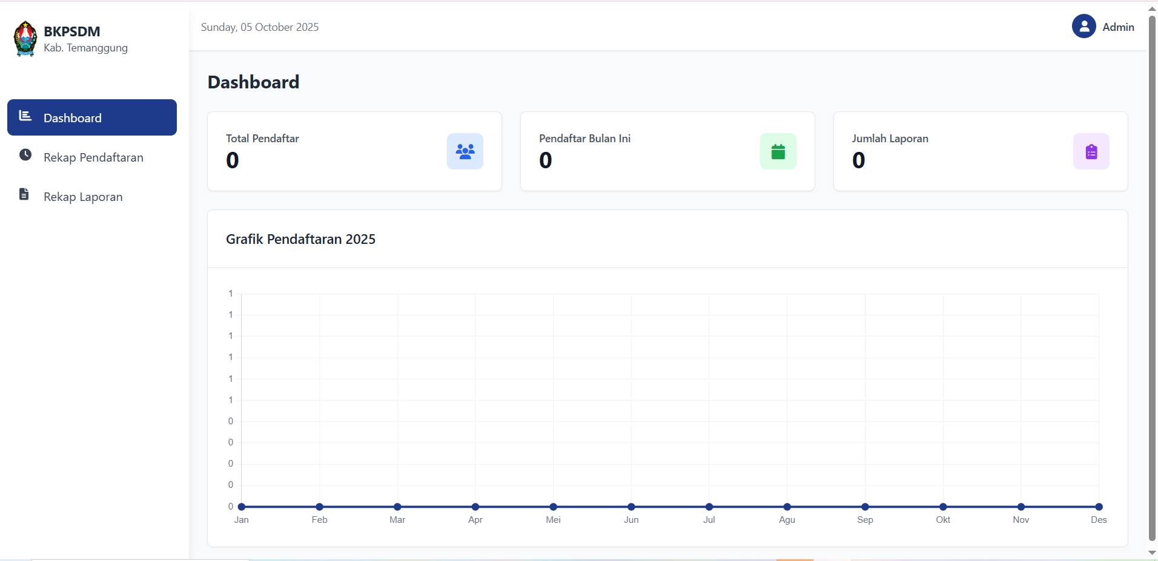The image size is (1158, 561).
Task: Click the Jan data point on chart
Action: [x=242, y=507]
